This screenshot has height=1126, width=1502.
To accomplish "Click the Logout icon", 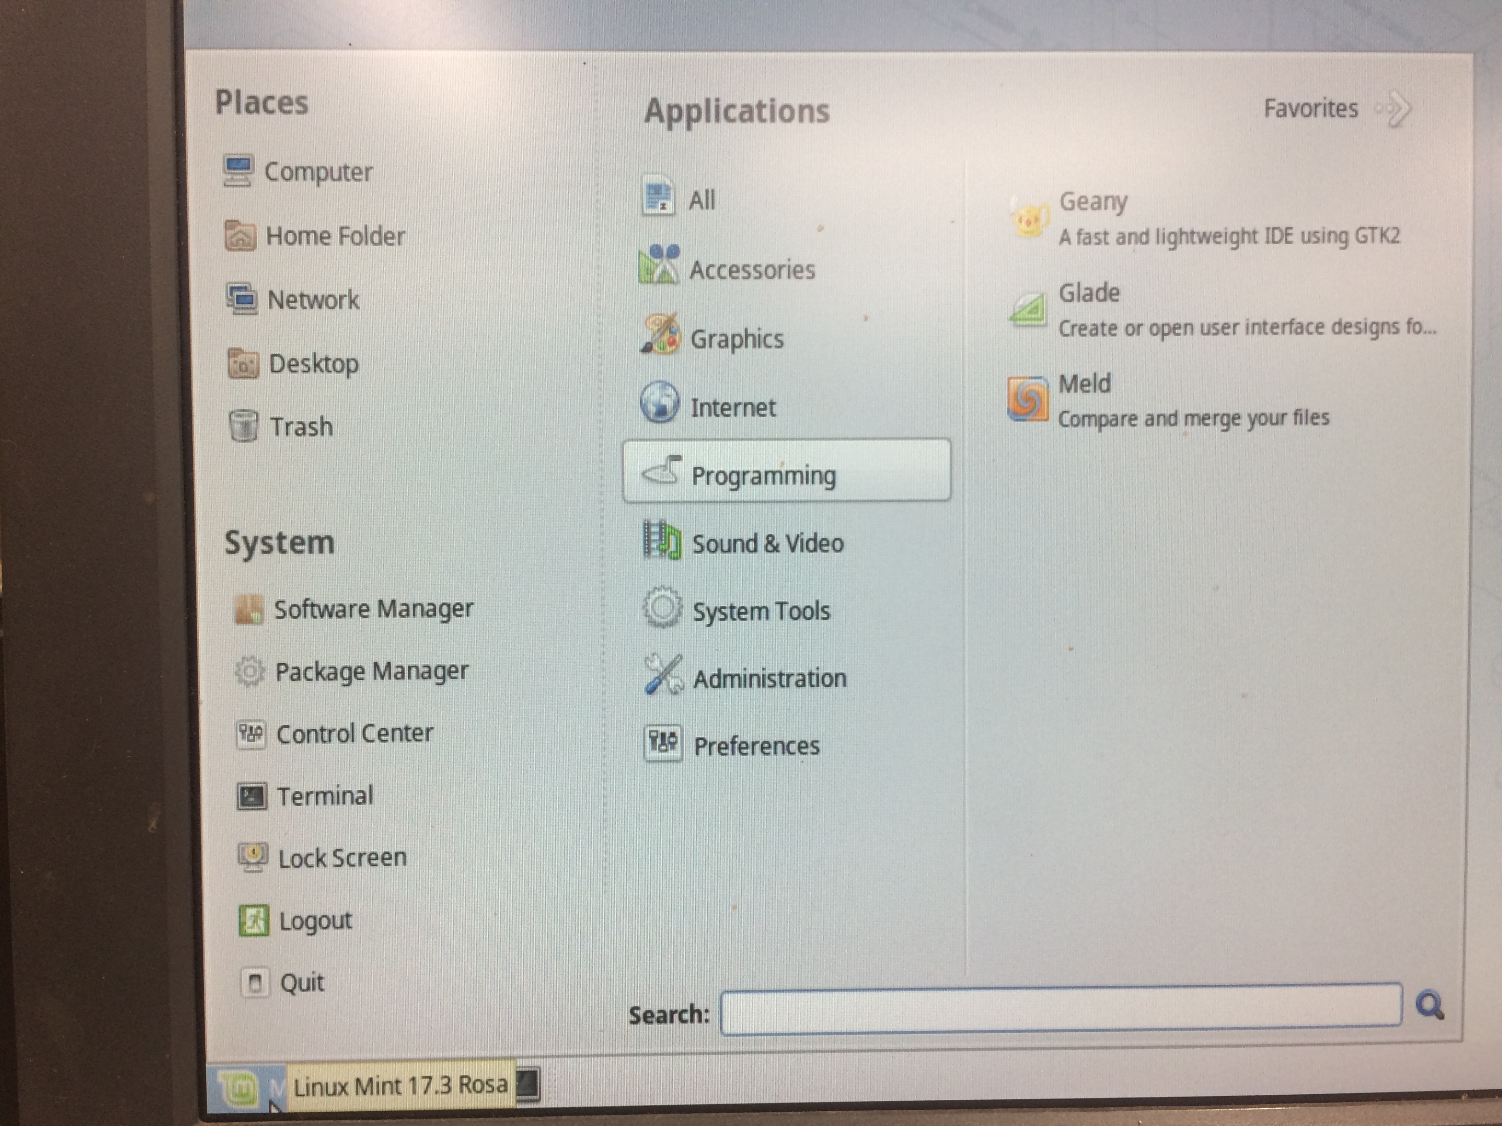I will point(254,920).
